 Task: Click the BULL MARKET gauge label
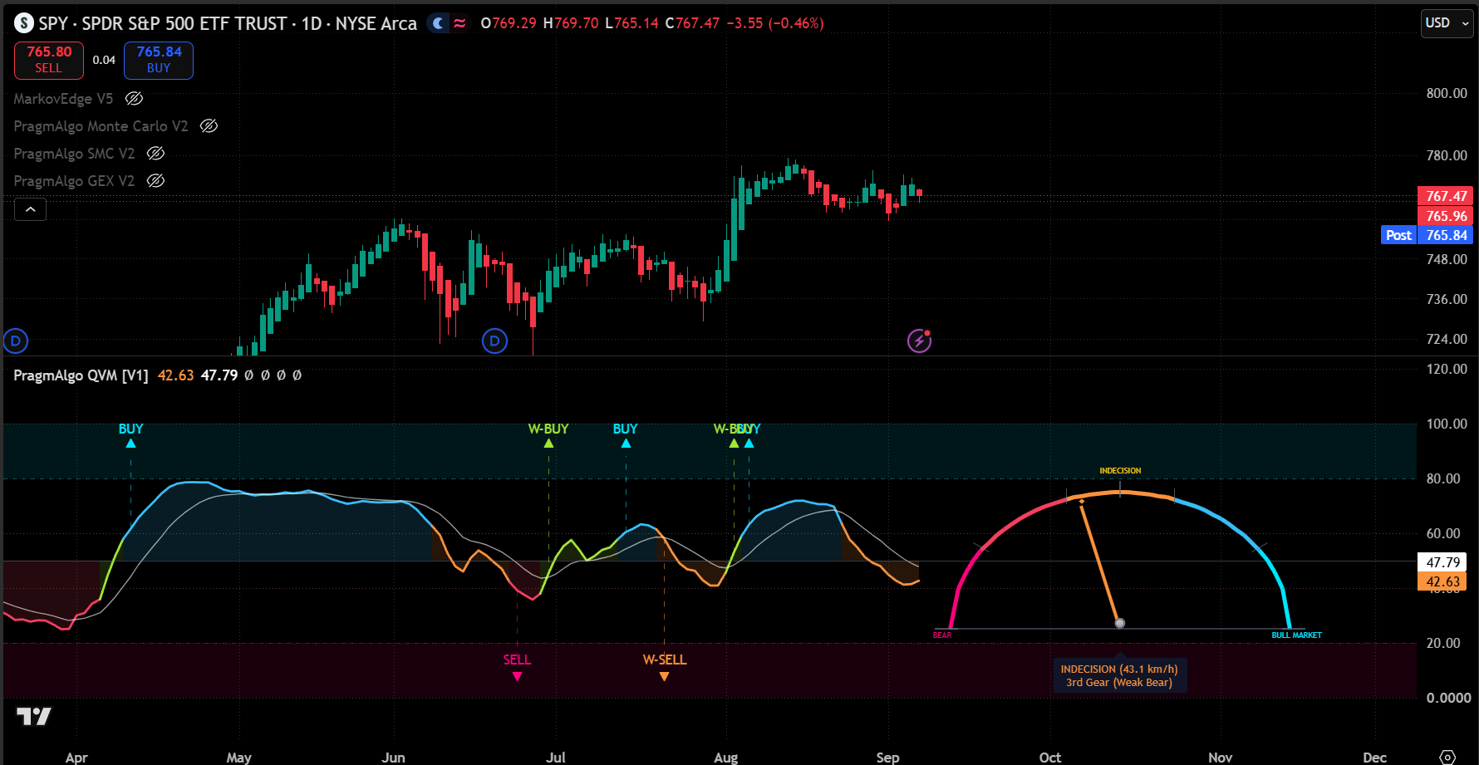[1296, 635]
